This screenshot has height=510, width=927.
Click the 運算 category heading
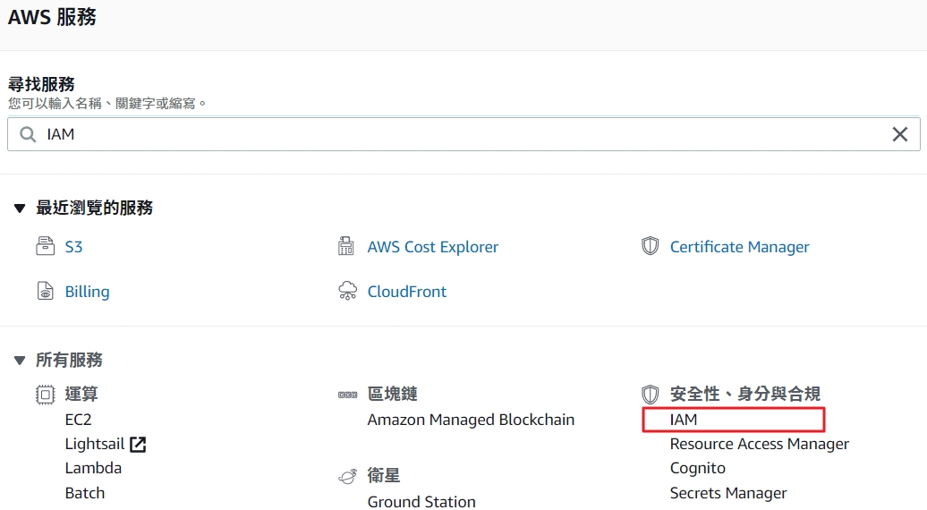81,395
